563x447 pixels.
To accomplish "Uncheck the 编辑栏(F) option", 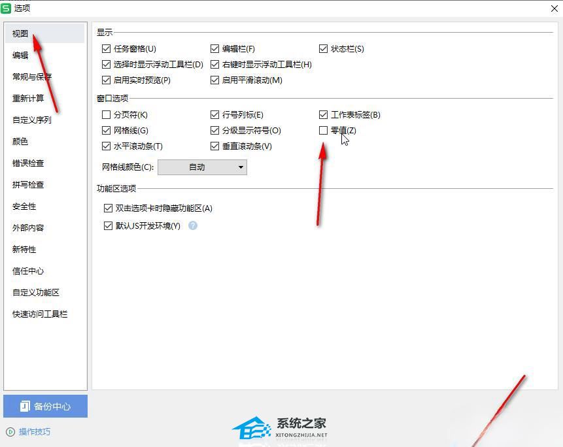I will (x=214, y=49).
